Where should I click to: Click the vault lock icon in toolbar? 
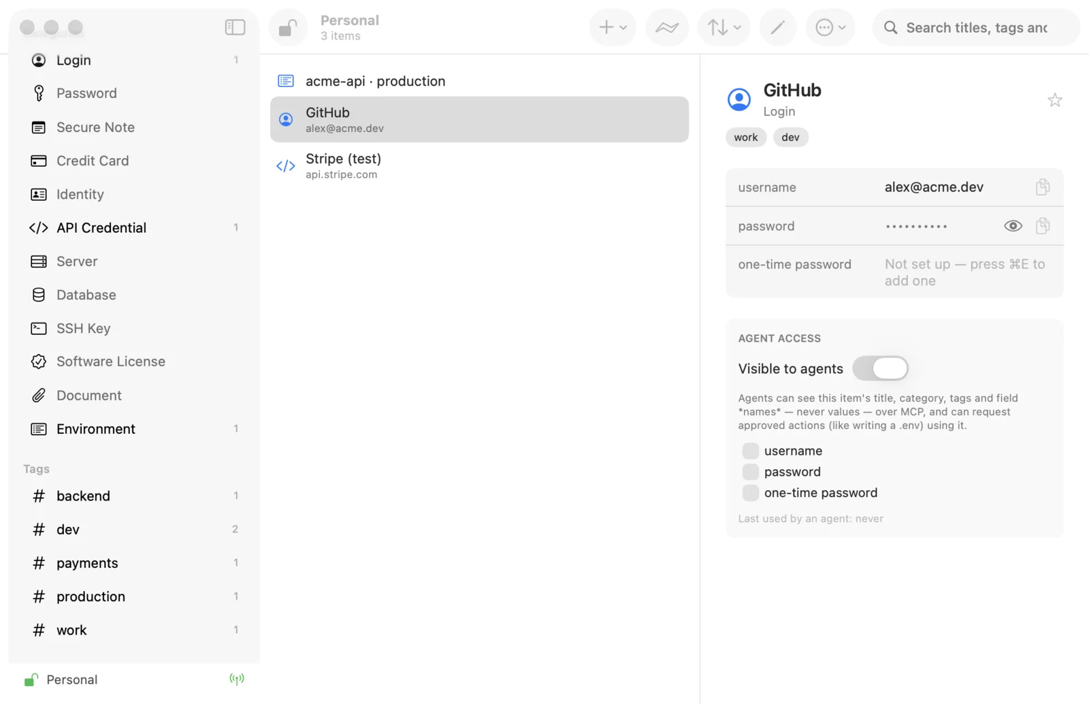pyautogui.click(x=288, y=28)
